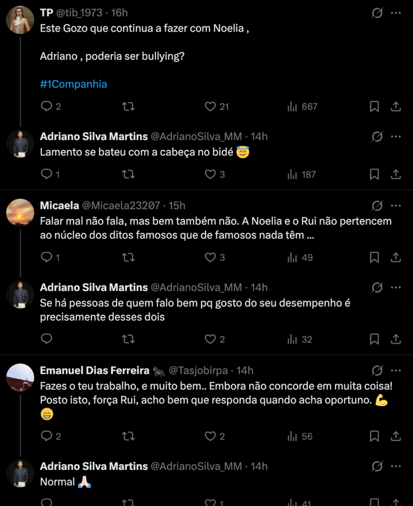Open more options on TP's tweet

pos(396,13)
